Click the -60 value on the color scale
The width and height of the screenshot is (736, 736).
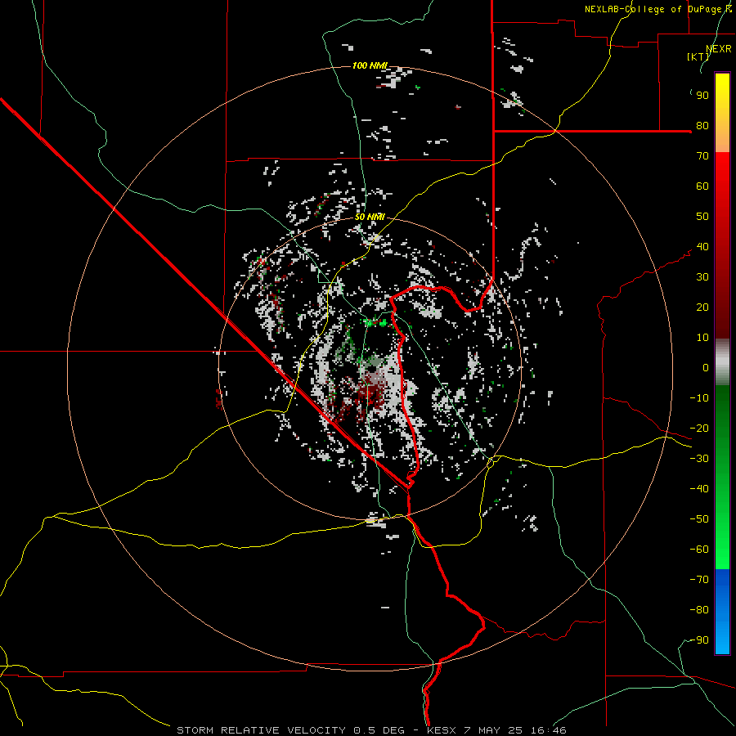[699, 550]
